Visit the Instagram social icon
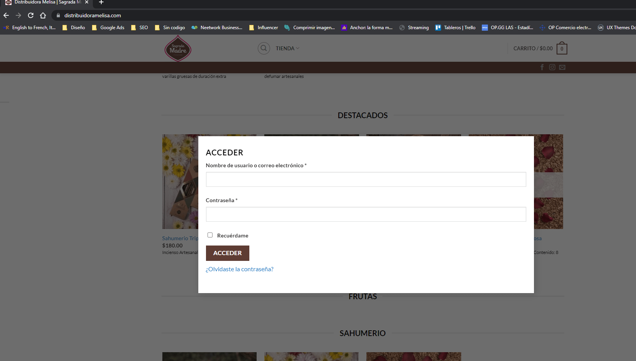 (552, 67)
